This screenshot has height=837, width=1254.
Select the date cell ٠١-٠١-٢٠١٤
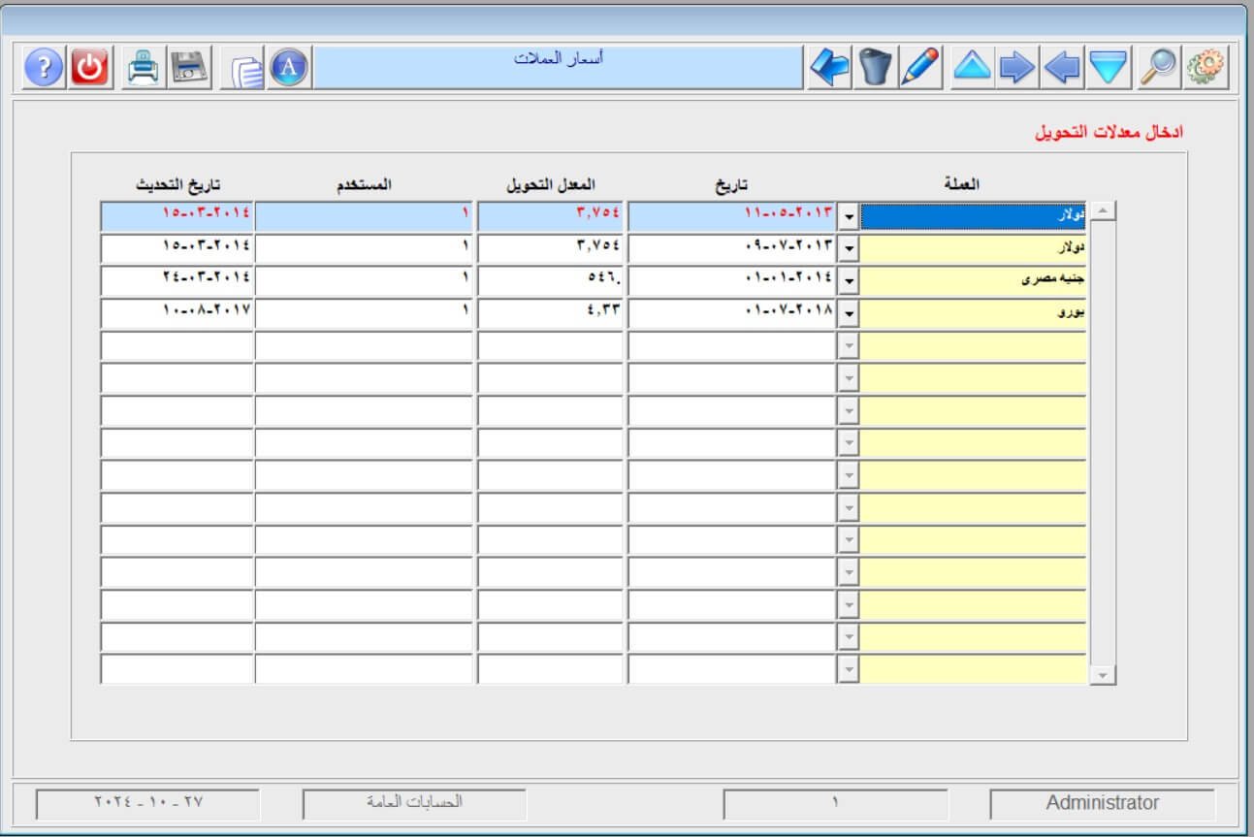point(731,281)
